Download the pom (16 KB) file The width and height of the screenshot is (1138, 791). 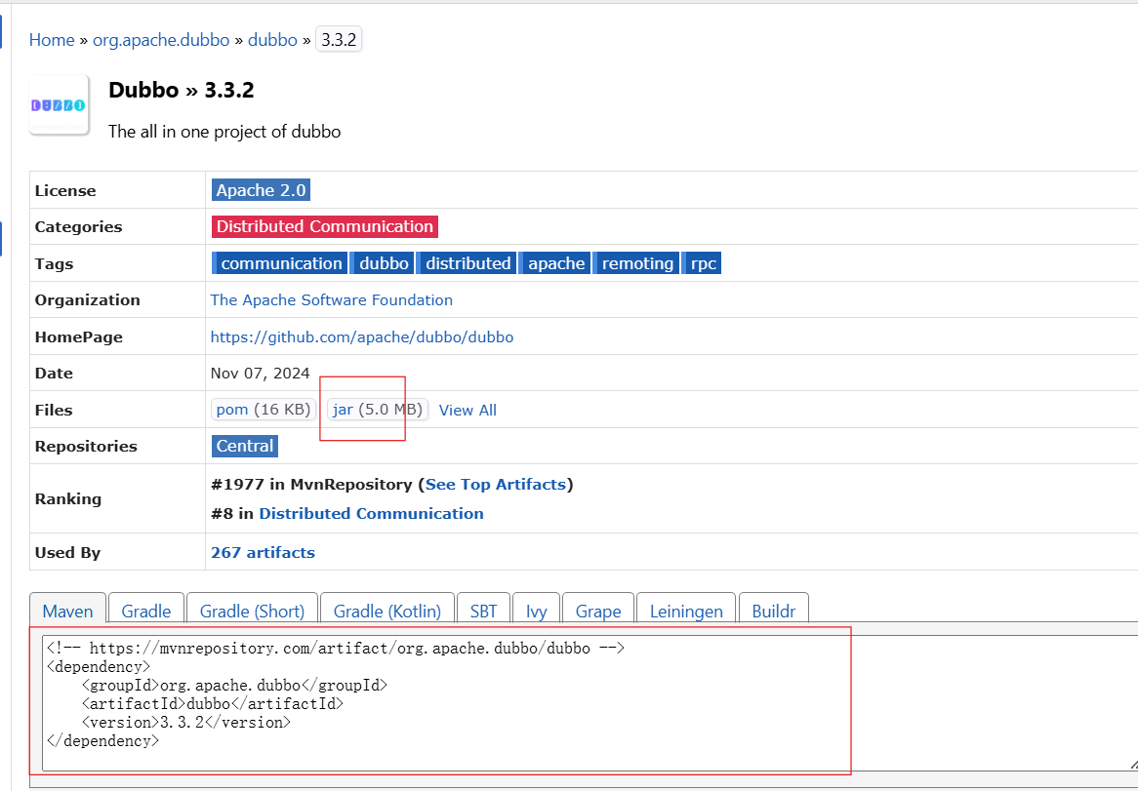(x=264, y=410)
